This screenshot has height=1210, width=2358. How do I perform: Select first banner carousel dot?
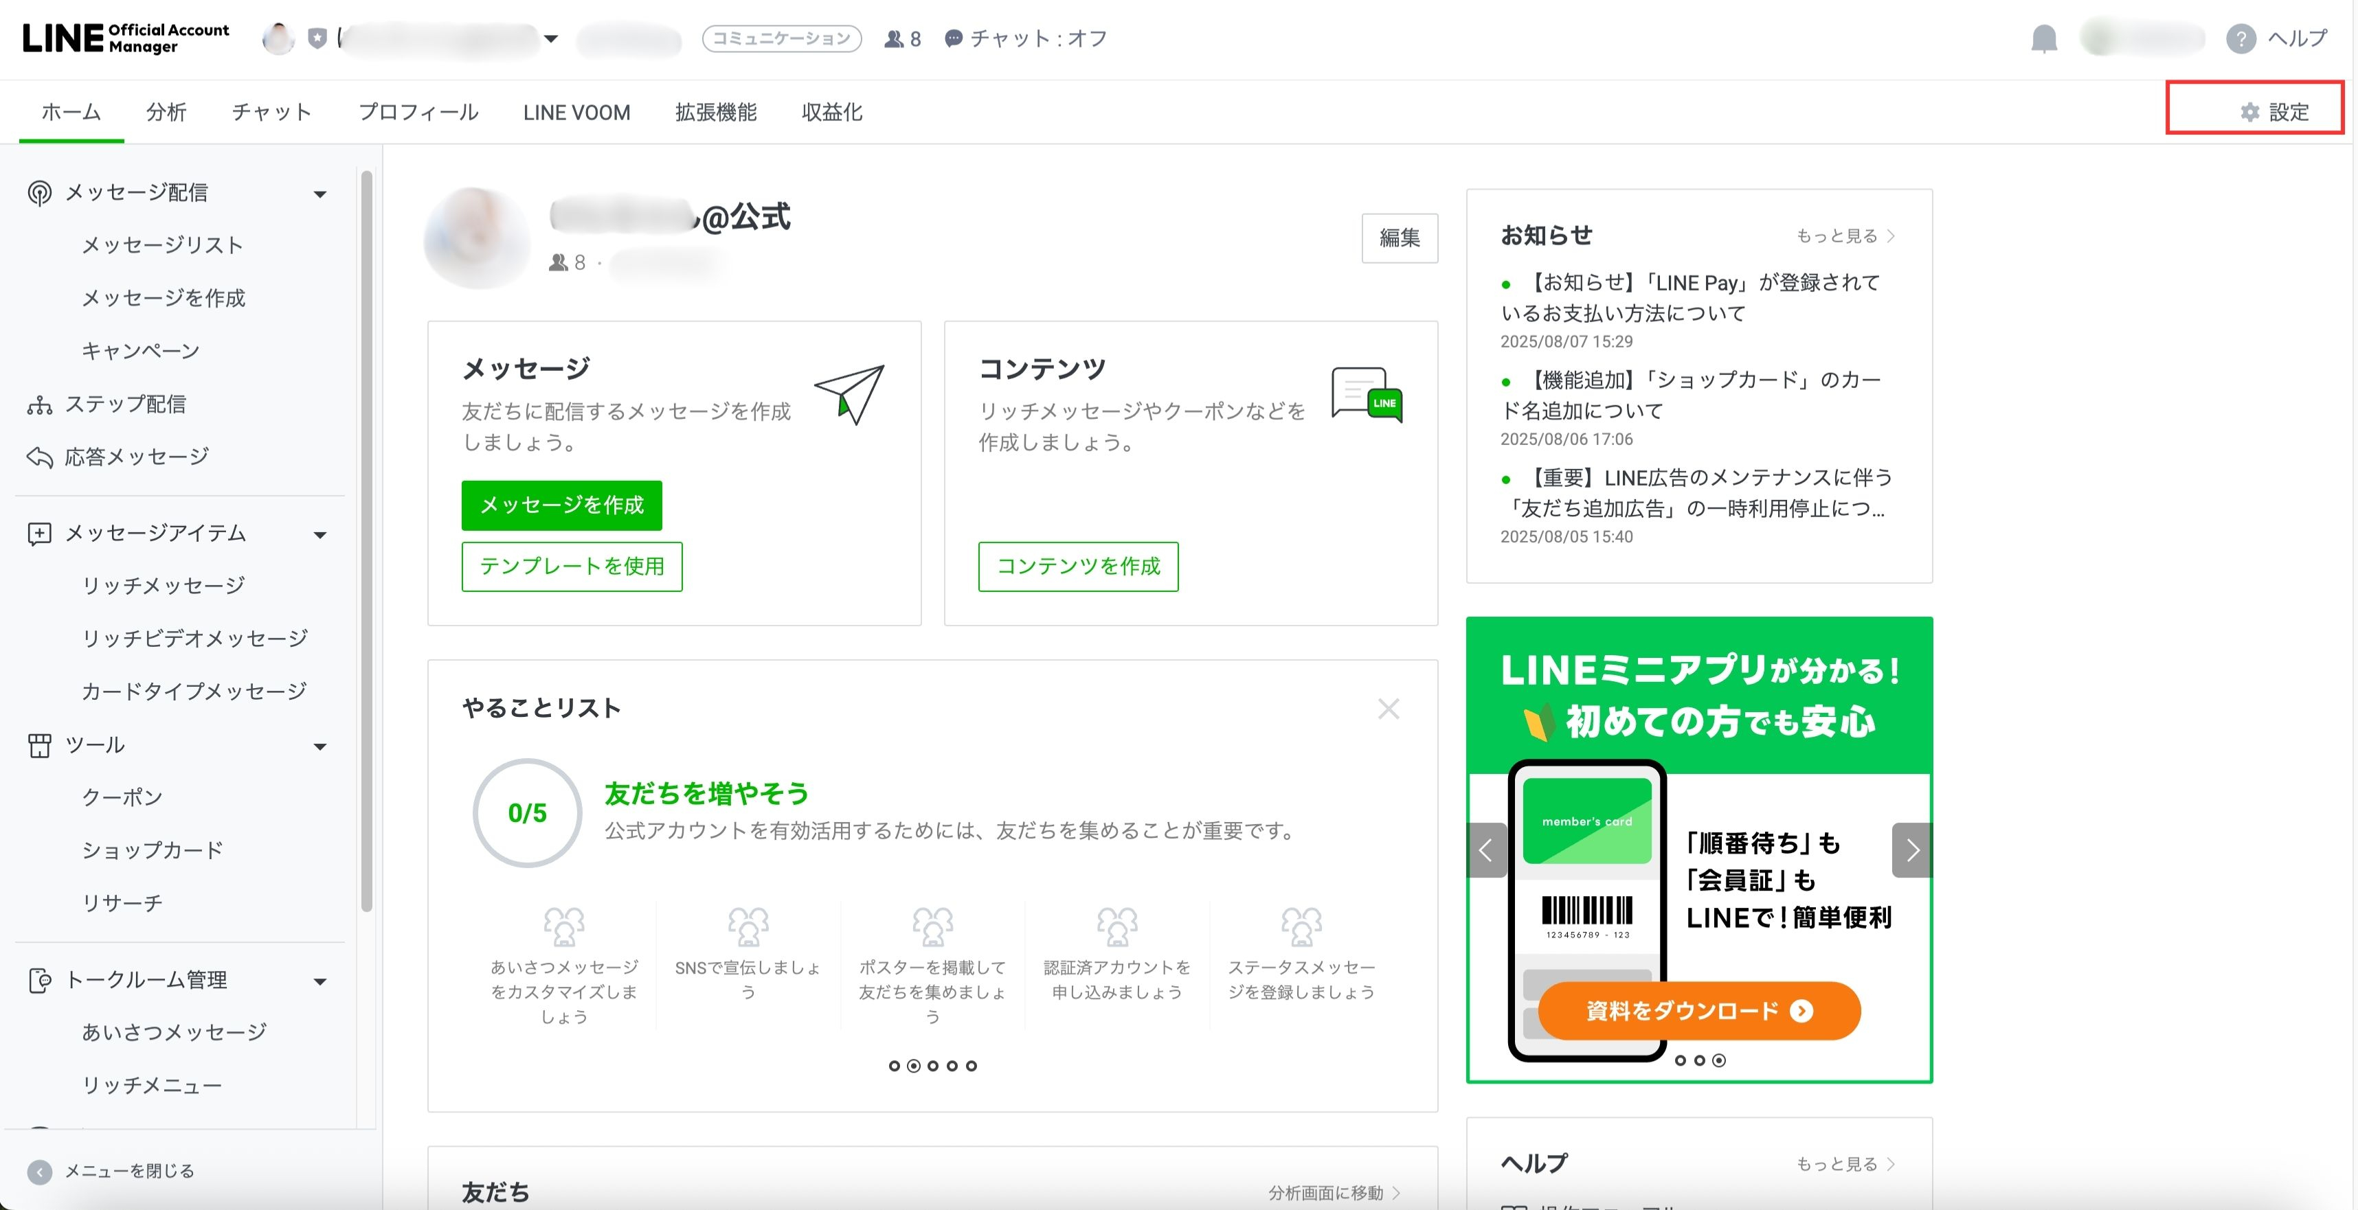click(x=1680, y=1060)
